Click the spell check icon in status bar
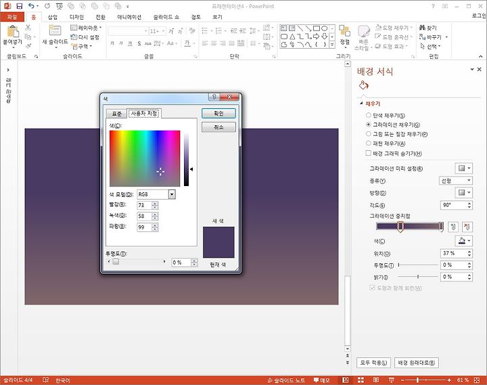Image resolution: width=487 pixels, height=385 pixels. (46, 380)
